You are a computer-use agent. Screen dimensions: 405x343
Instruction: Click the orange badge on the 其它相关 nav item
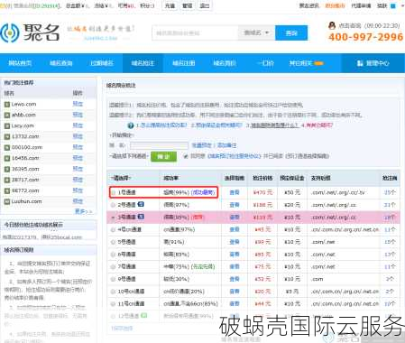pos(318,63)
